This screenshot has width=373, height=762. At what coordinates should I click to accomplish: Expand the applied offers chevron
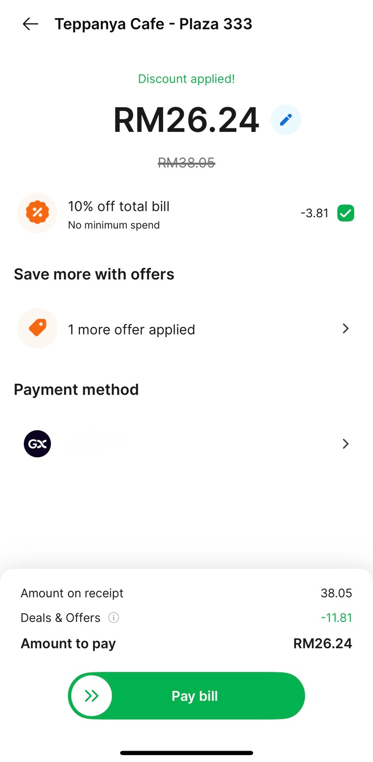(x=346, y=329)
